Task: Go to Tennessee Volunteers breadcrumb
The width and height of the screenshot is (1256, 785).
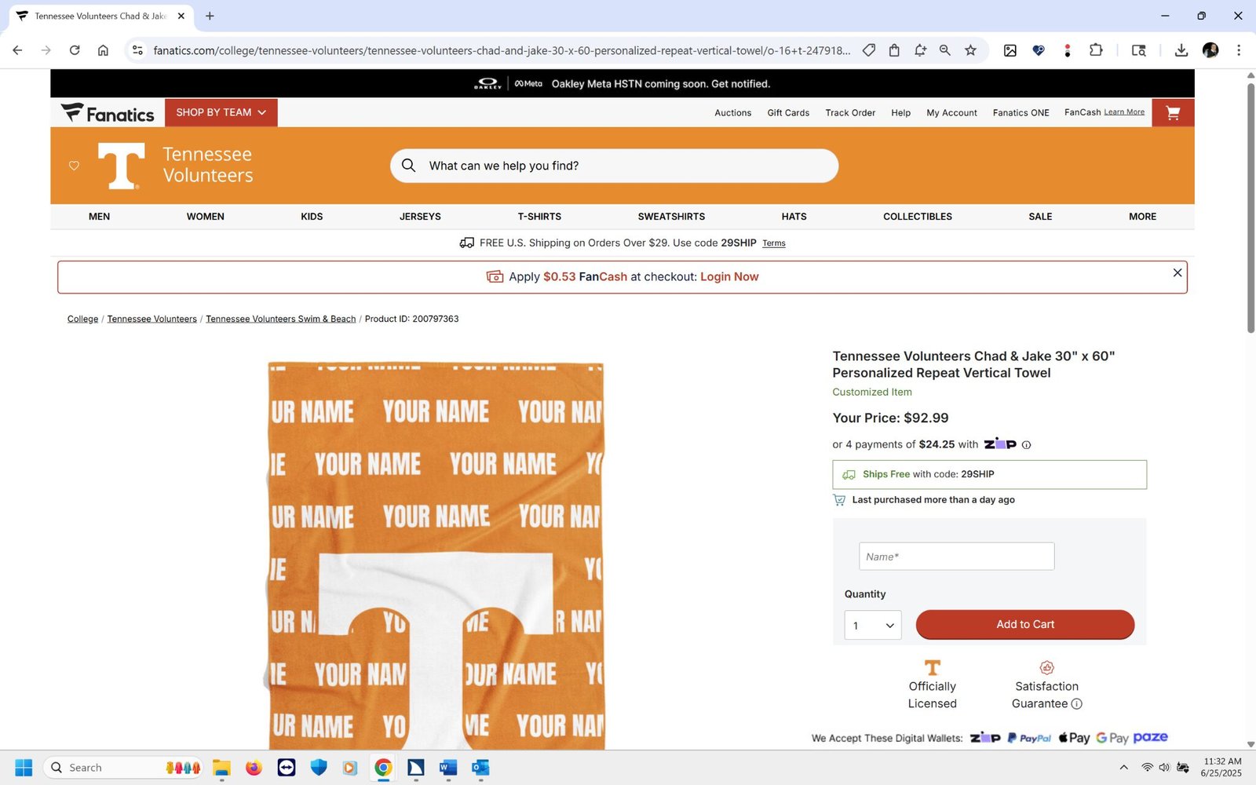Action: pos(152,319)
